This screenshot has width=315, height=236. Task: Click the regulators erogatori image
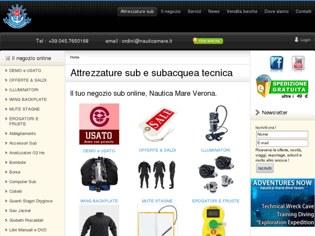point(216,174)
